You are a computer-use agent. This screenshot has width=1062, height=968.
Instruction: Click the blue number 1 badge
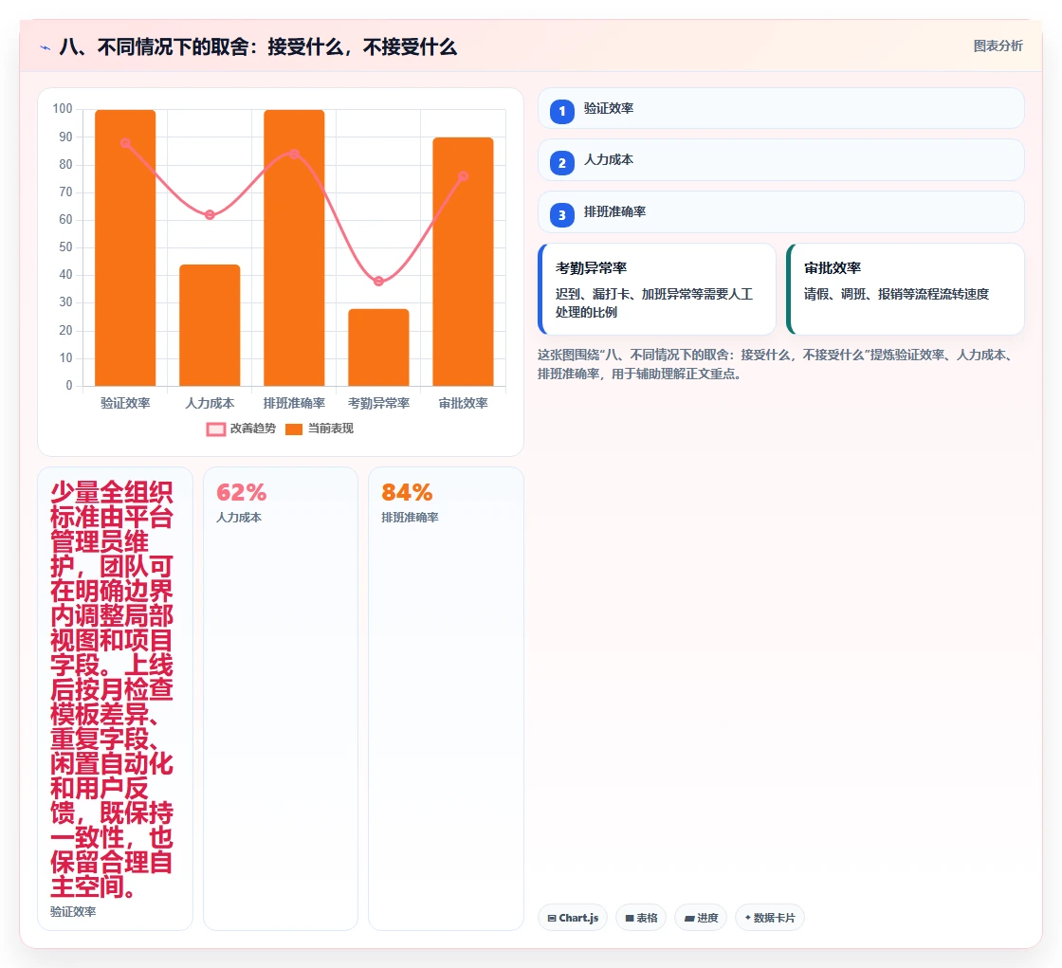coord(561,111)
